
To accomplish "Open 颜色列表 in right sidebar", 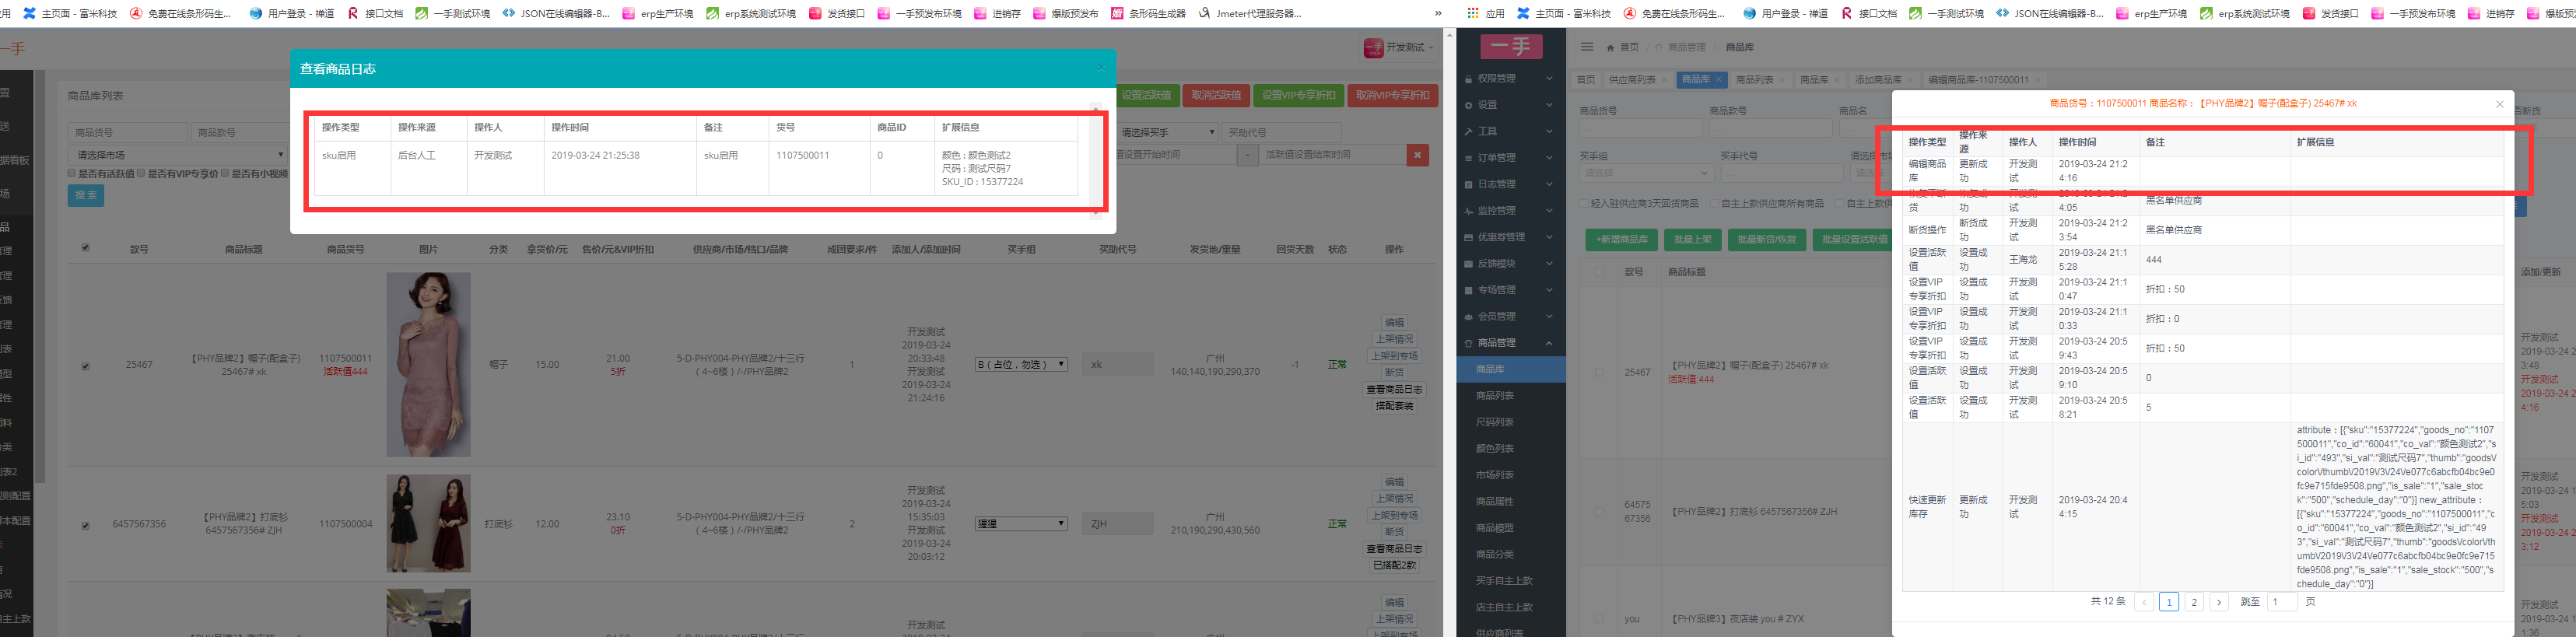I will coord(1495,449).
